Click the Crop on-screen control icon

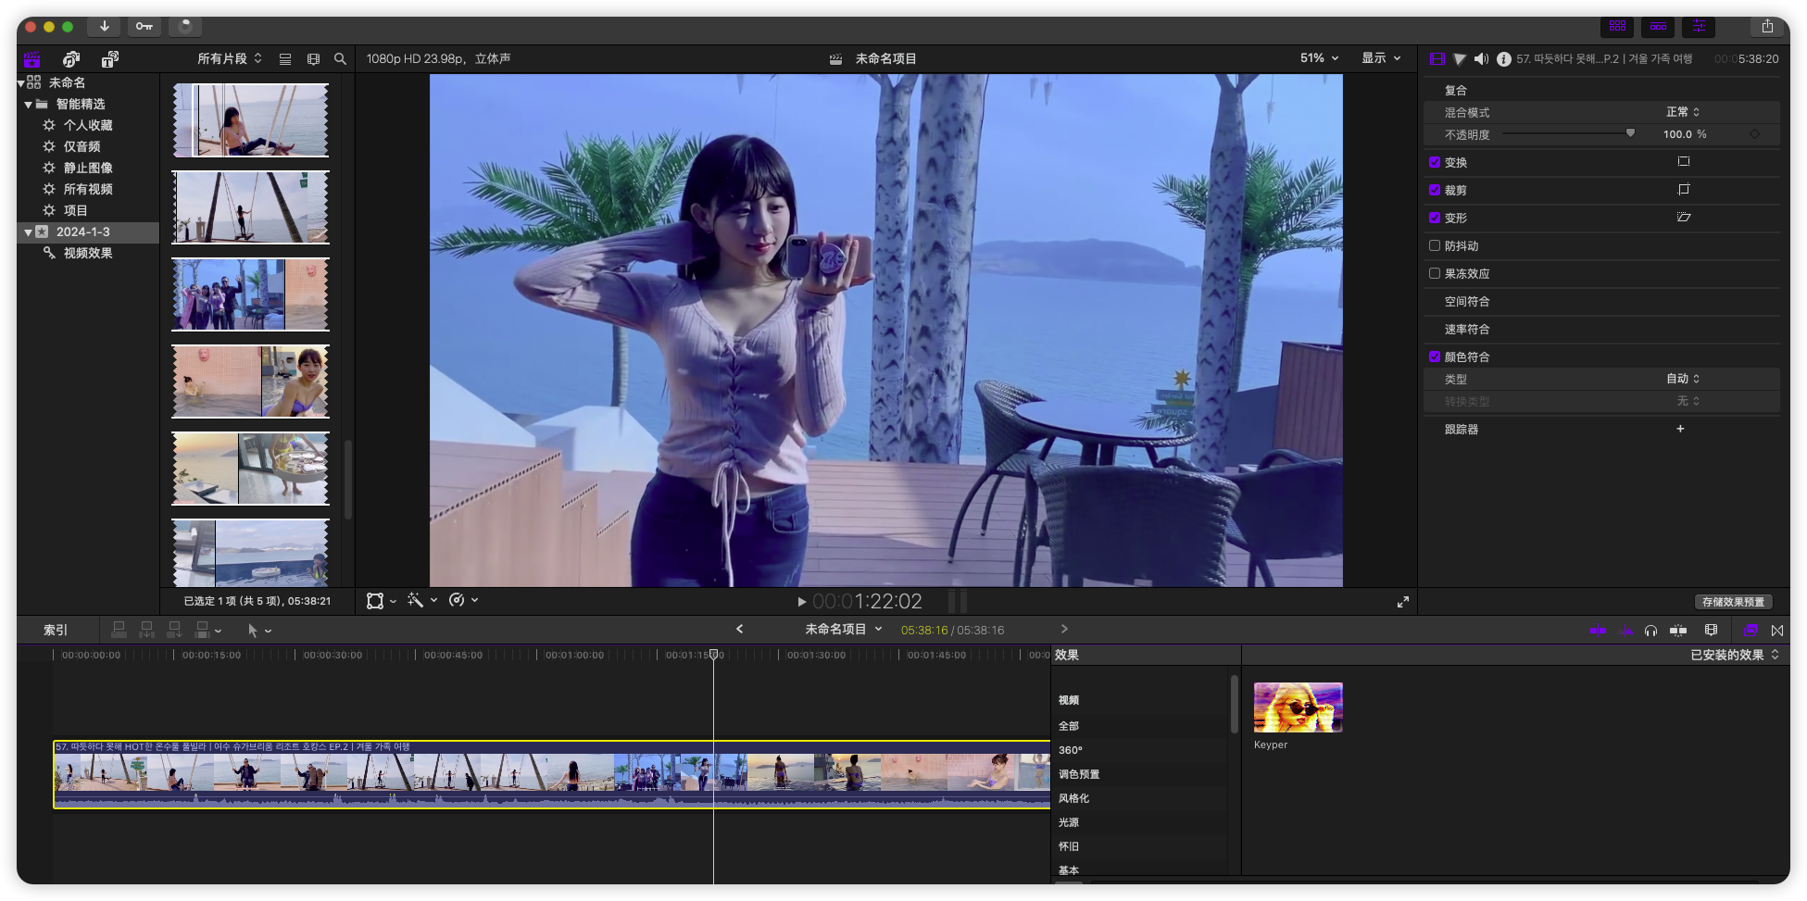coord(1684,190)
